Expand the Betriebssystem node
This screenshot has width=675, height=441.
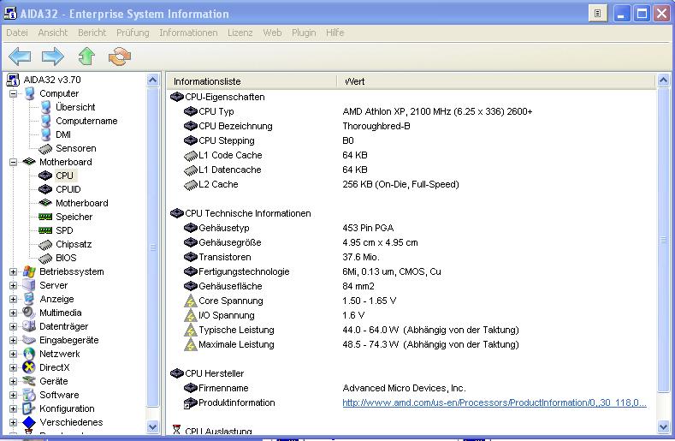coord(14,271)
